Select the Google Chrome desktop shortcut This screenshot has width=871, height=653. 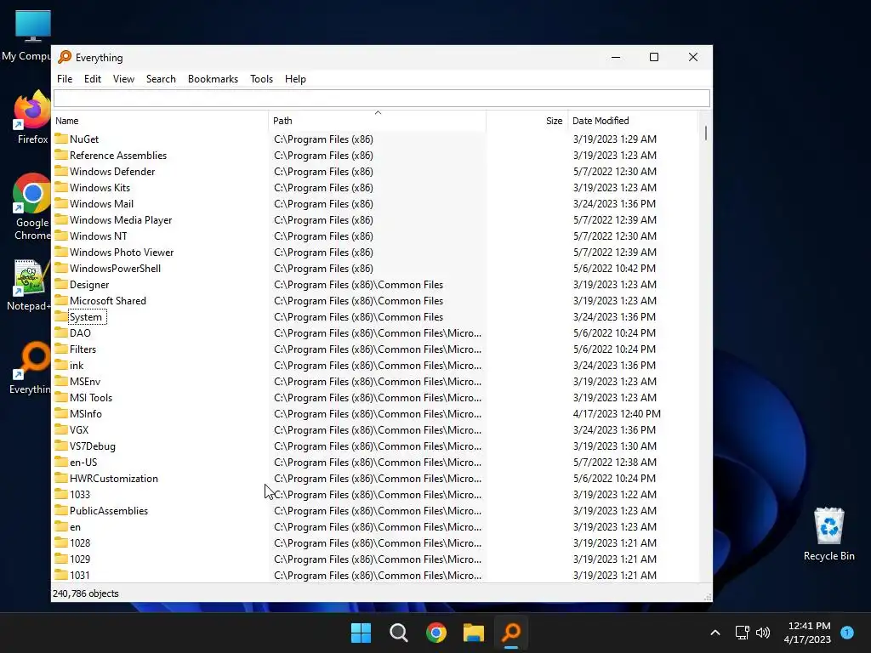(31, 207)
